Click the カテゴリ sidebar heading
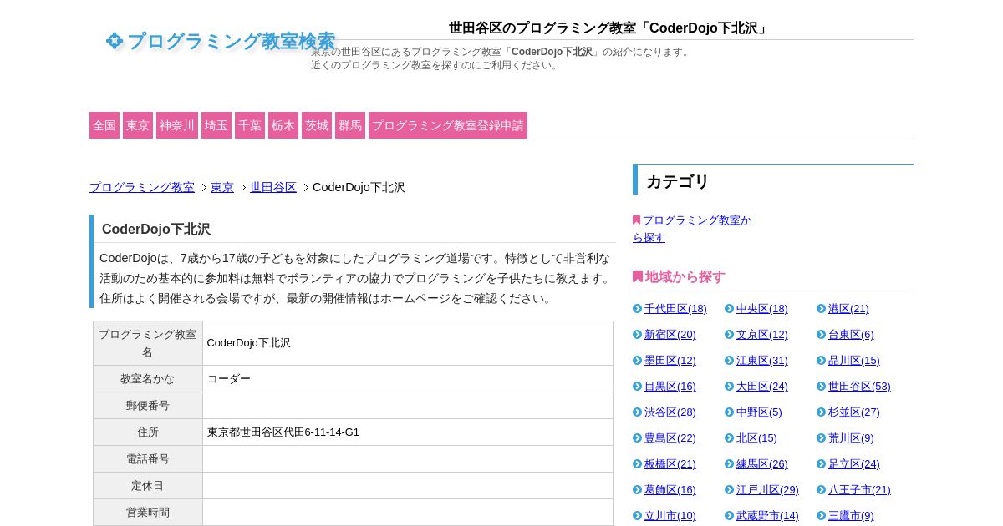Viewport: 1003px width, 526px height. 678,181
